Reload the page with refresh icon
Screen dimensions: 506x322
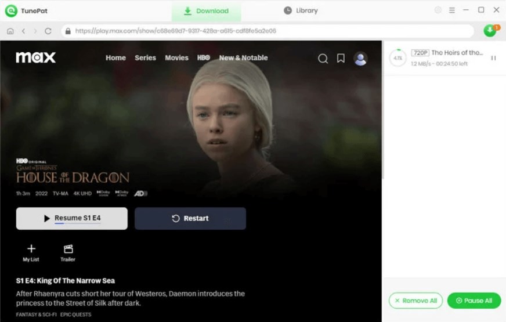[x=48, y=31]
